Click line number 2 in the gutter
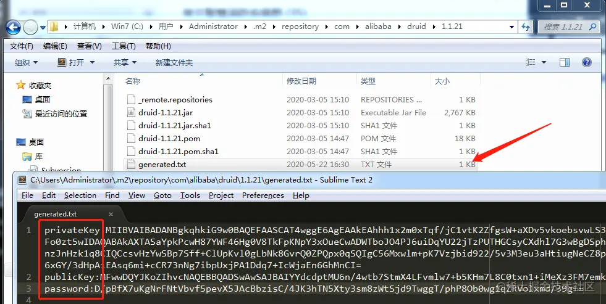This screenshot has height=304, width=606. (28, 277)
